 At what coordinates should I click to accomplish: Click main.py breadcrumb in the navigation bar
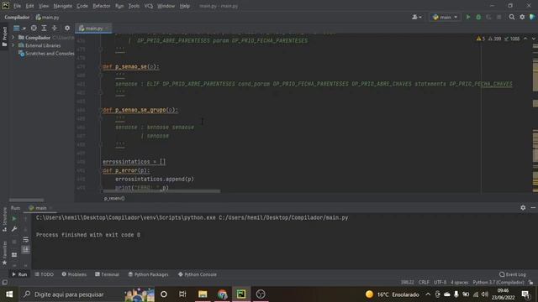pyautogui.click(x=47, y=17)
